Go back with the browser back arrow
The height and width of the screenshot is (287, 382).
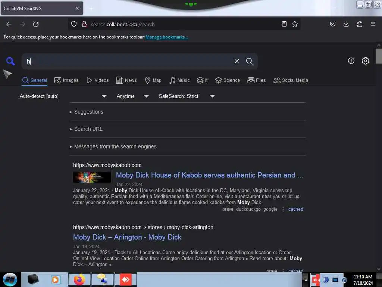point(9,24)
